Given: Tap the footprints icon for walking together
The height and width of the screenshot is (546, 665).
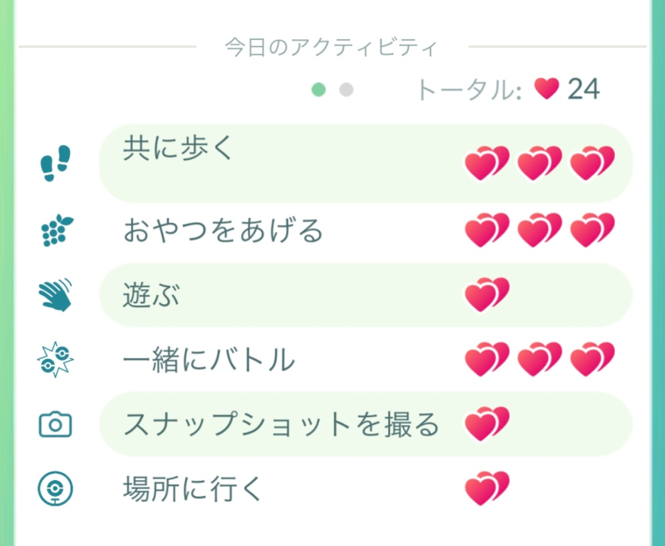Looking at the screenshot, I should [x=55, y=163].
